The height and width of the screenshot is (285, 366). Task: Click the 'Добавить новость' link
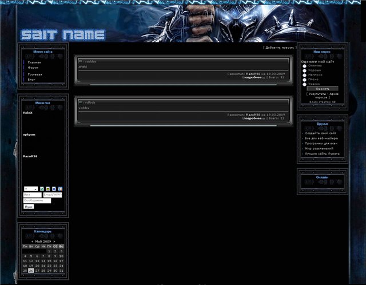(x=280, y=47)
